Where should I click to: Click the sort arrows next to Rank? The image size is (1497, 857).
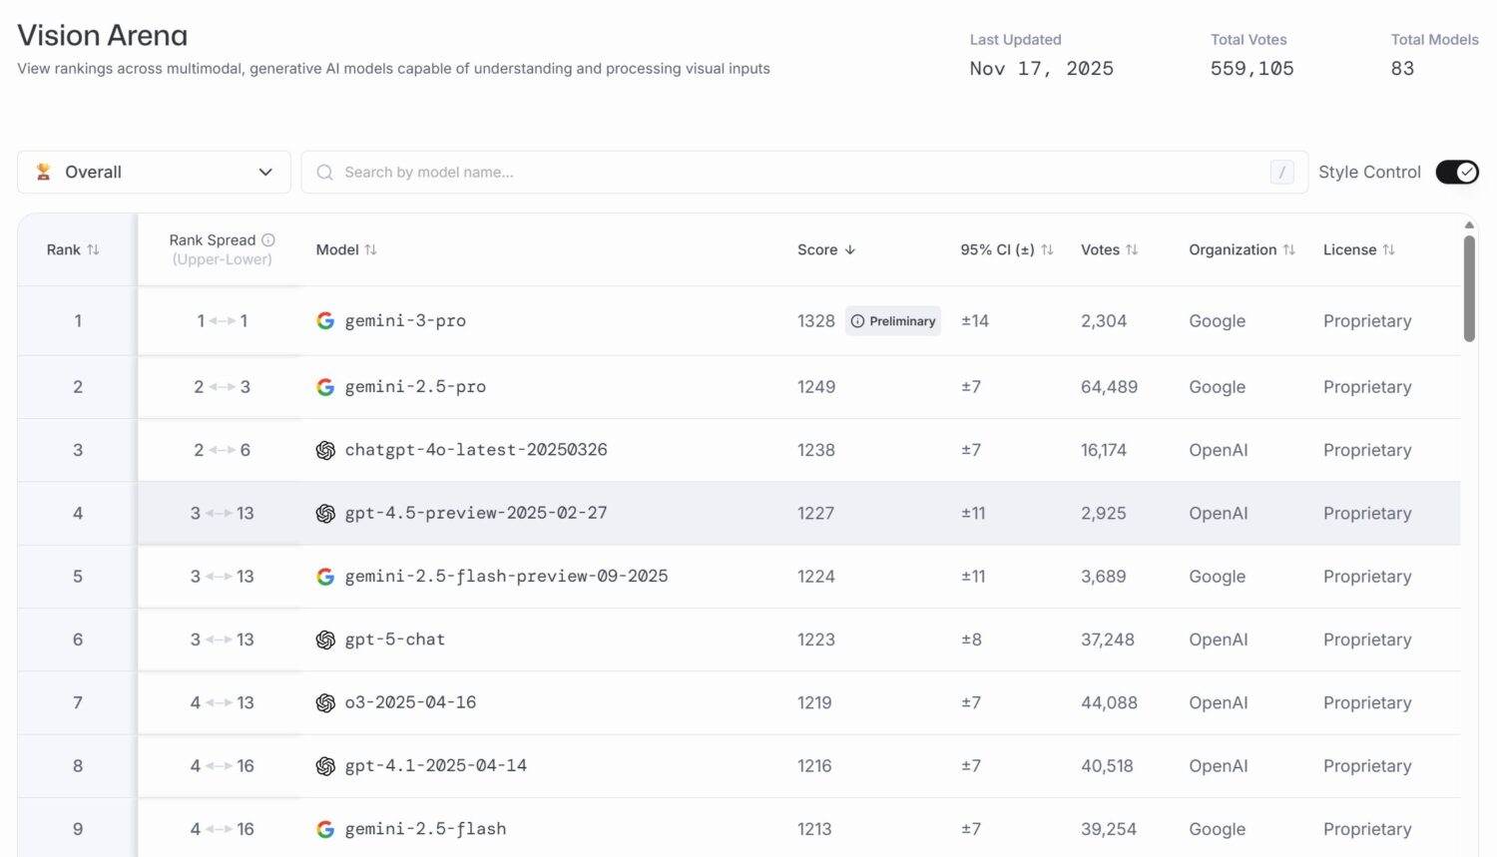click(x=93, y=250)
